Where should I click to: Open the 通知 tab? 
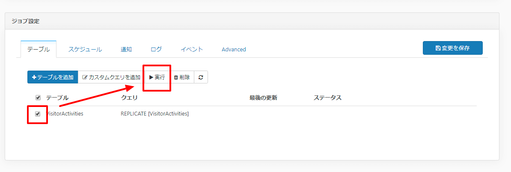pos(126,49)
